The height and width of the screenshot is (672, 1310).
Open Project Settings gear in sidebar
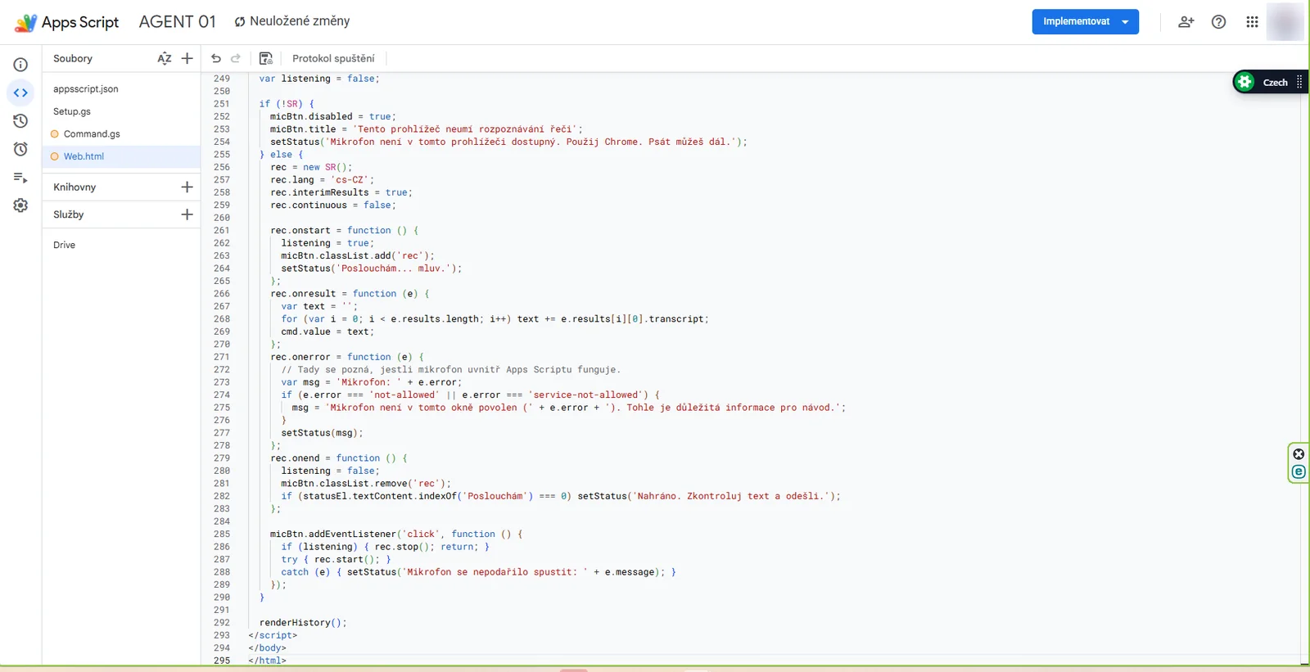[20, 205]
